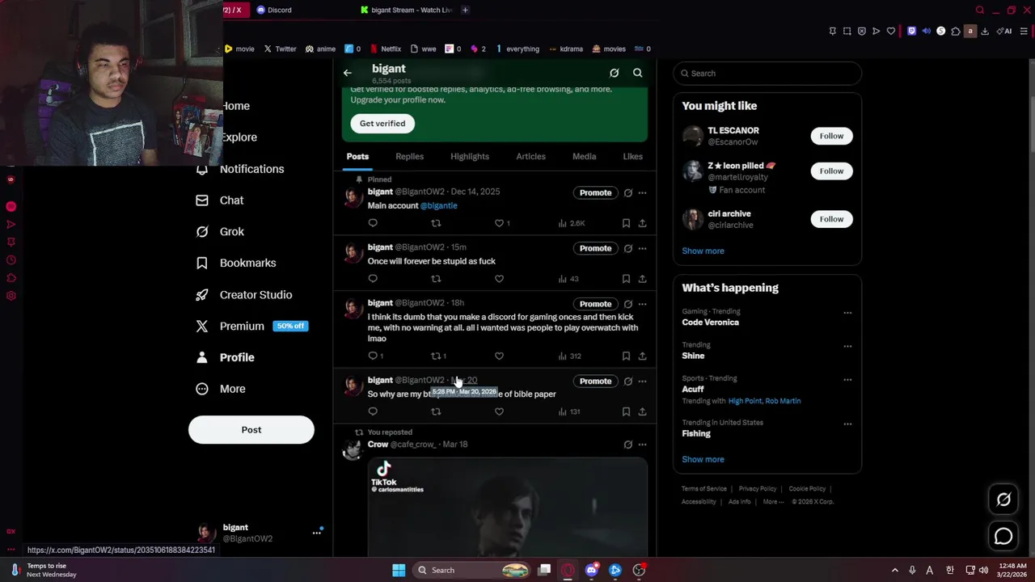Viewport: 1035px width, 582px height.
Task: Open the Grok icon in the profile header
Action: [x=615, y=73]
